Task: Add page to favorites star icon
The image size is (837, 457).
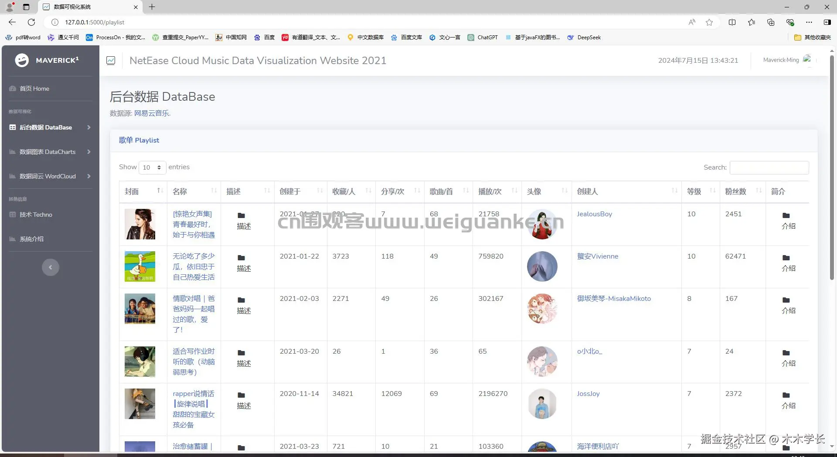Action: [709, 22]
